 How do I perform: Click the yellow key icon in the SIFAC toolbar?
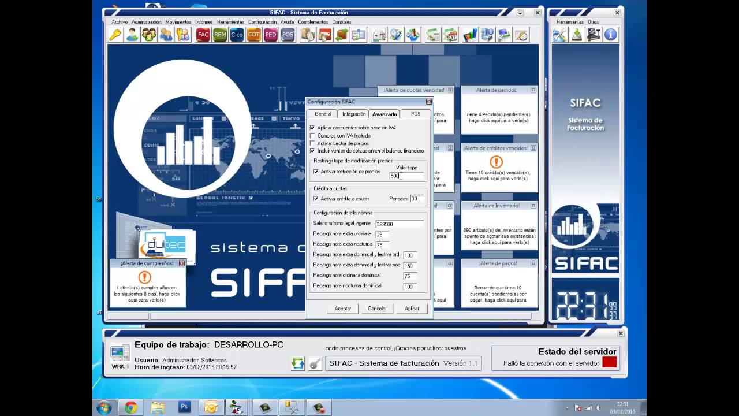[x=115, y=35]
